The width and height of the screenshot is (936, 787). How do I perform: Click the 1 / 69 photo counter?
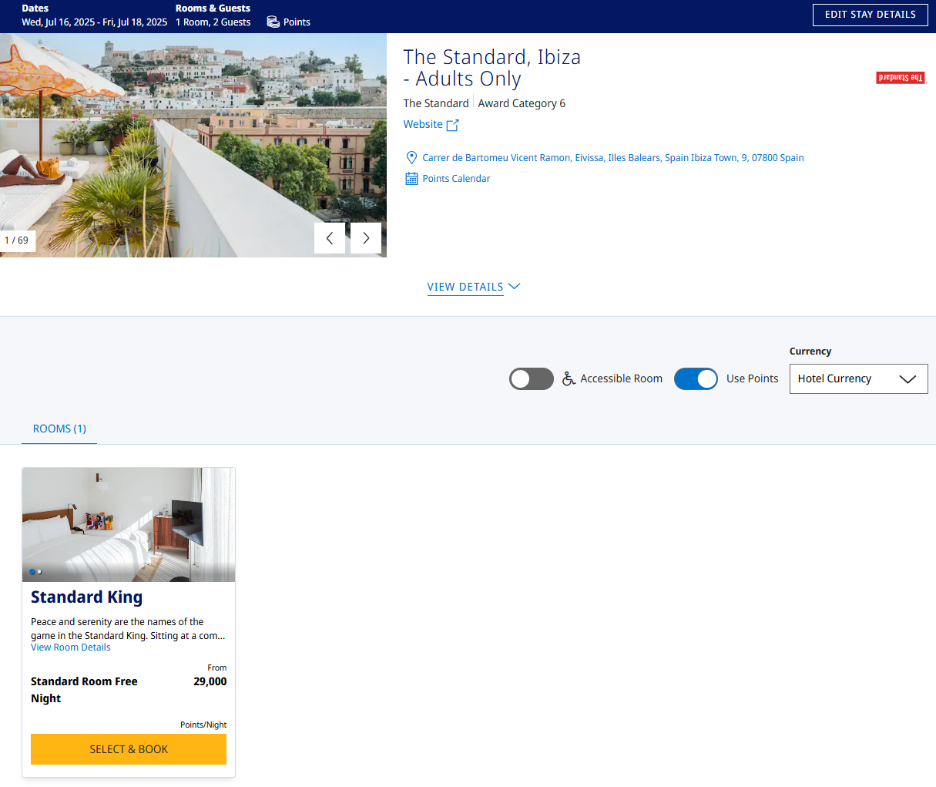(17, 240)
